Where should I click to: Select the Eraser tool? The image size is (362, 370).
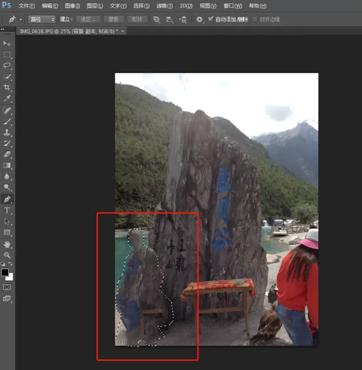click(7, 154)
